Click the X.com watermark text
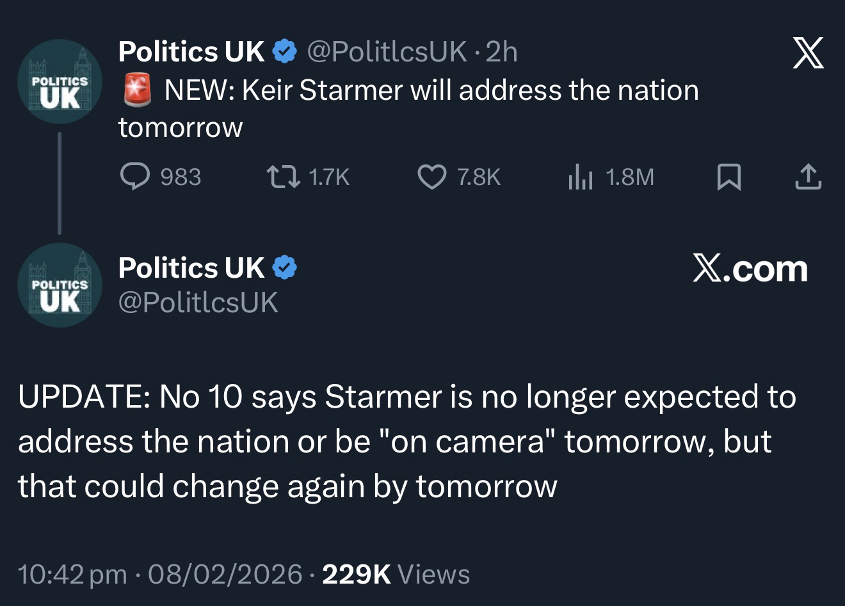 pos(750,269)
